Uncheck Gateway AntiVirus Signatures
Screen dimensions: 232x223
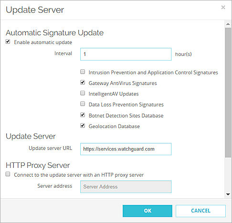[x=83, y=83]
